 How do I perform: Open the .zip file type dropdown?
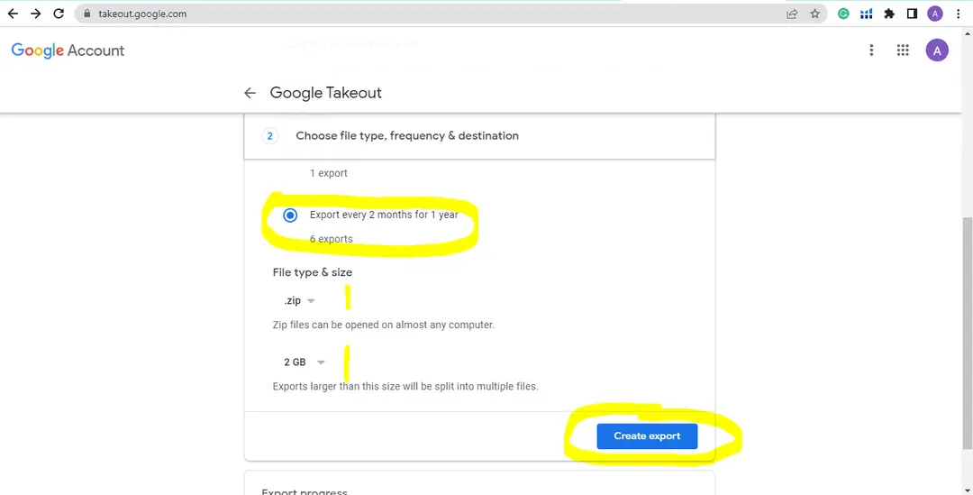tap(300, 300)
